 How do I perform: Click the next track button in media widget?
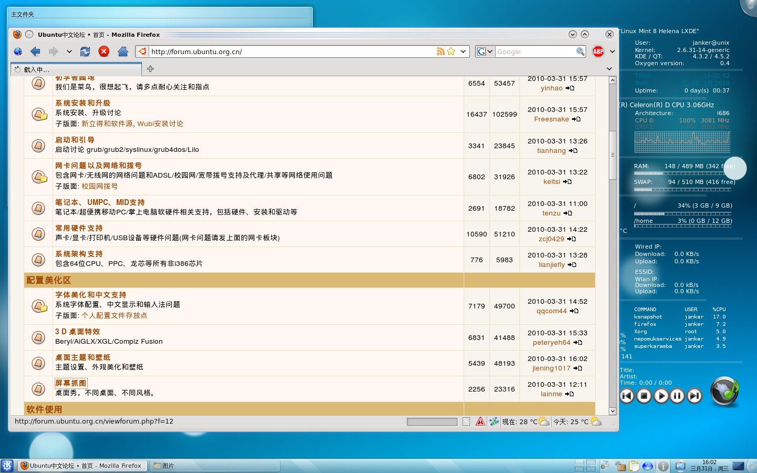[694, 396]
